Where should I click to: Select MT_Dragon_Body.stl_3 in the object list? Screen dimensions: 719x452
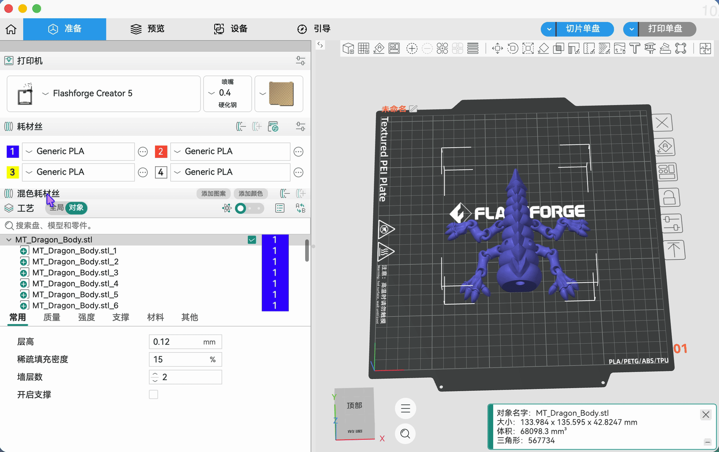(x=75, y=273)
